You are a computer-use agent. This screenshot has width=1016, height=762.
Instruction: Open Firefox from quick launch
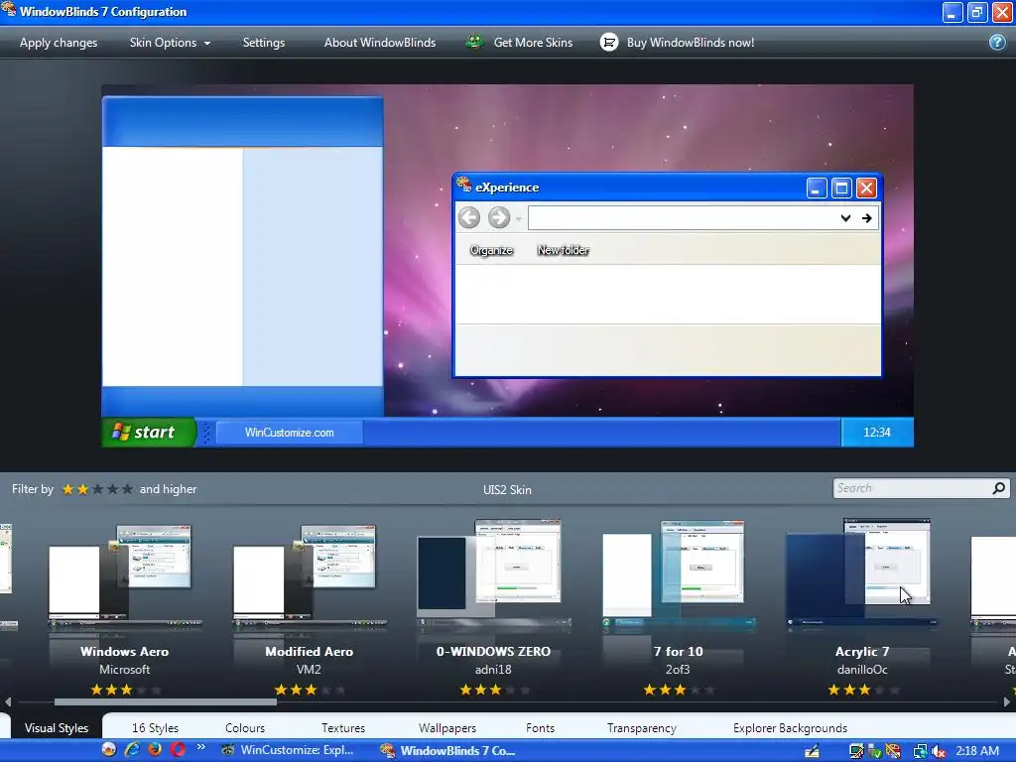[155, 750]
